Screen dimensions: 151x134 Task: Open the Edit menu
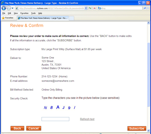(x=9, y=13)
